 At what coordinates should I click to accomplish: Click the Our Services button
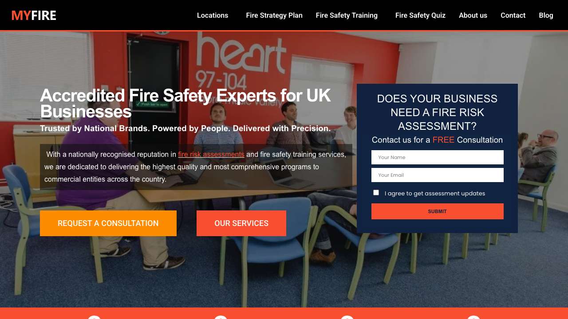(x=241, y=223)
